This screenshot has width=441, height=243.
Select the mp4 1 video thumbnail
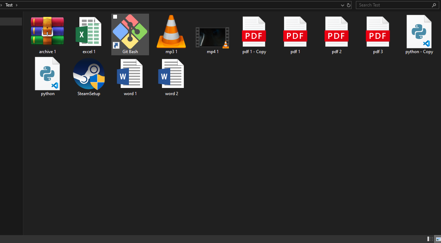[212, 37]
